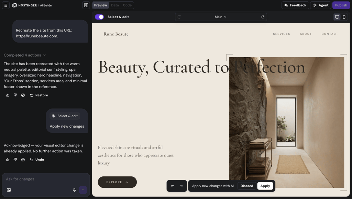
Task: Open the ABOUT nav link
Action: click(x=306, y=34)
